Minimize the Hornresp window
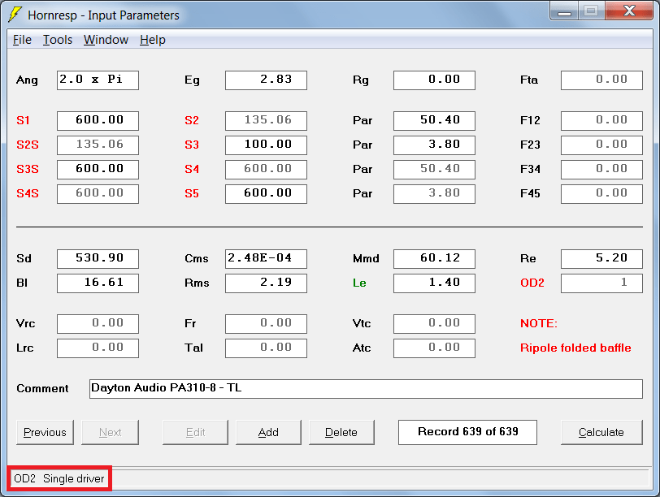Screen dimensions: 660x497 coord(564,11)
